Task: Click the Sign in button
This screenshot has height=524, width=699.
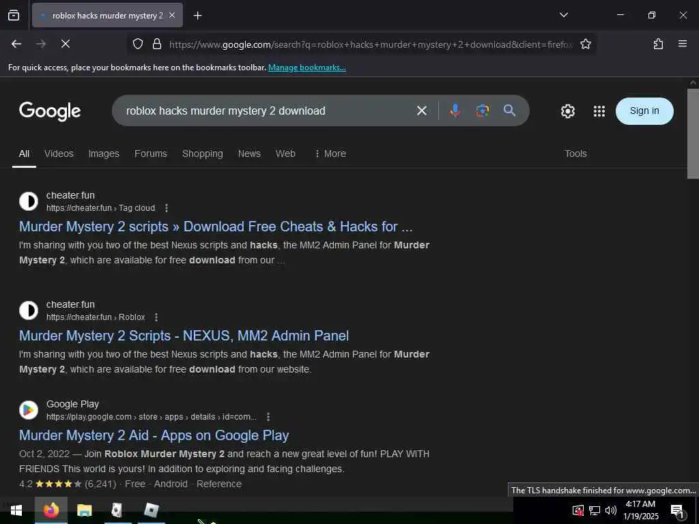Action: click(x=644, y=111)
